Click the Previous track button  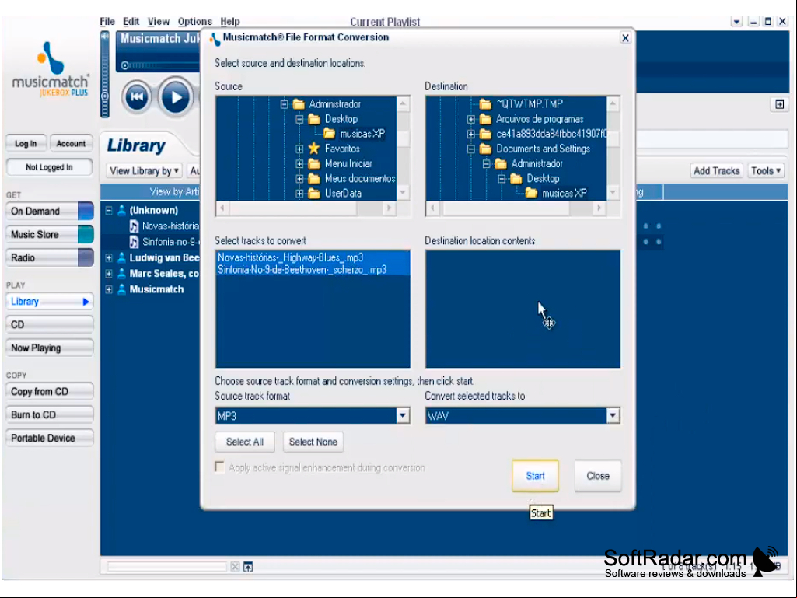point(136,96)
